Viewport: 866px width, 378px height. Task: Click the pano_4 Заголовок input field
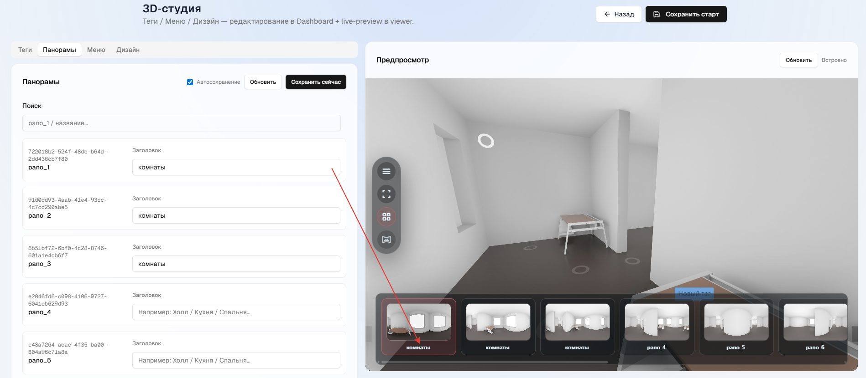236,312
